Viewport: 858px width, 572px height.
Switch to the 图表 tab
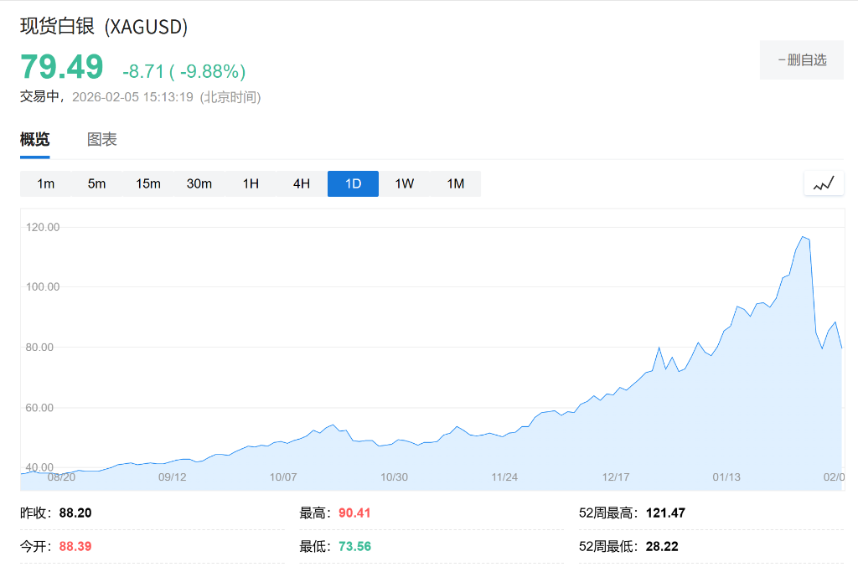(101, 139)
